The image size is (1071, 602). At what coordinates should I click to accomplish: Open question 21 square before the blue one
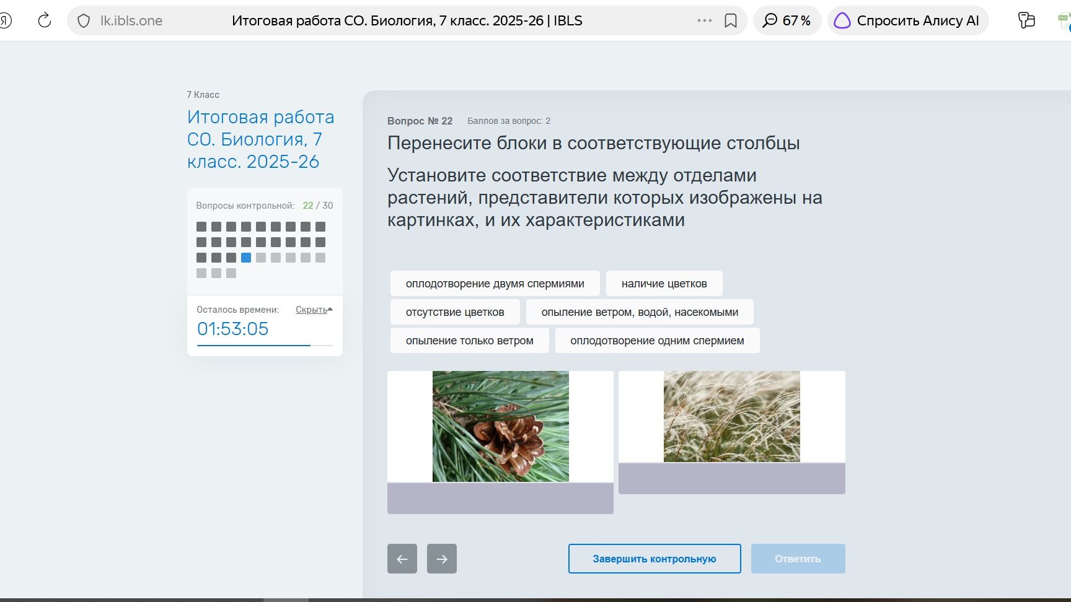[231, 258]
